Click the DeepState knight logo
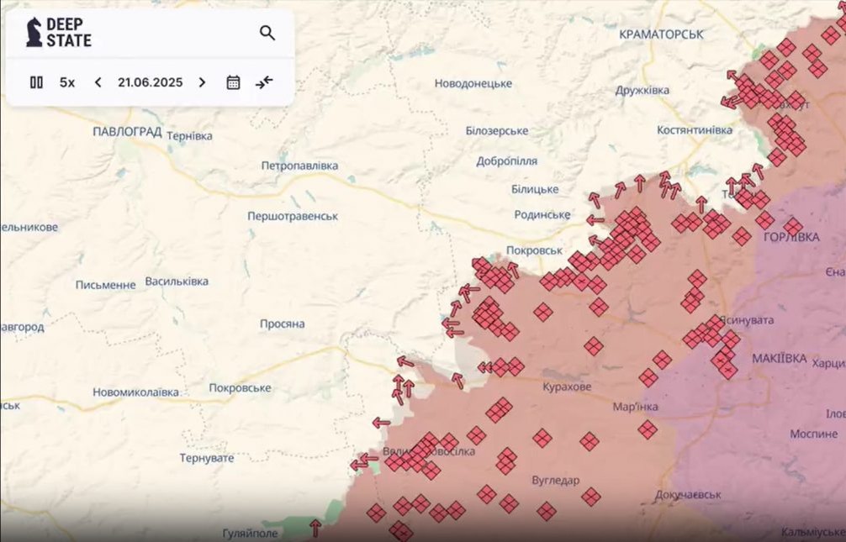 point(34,33)
